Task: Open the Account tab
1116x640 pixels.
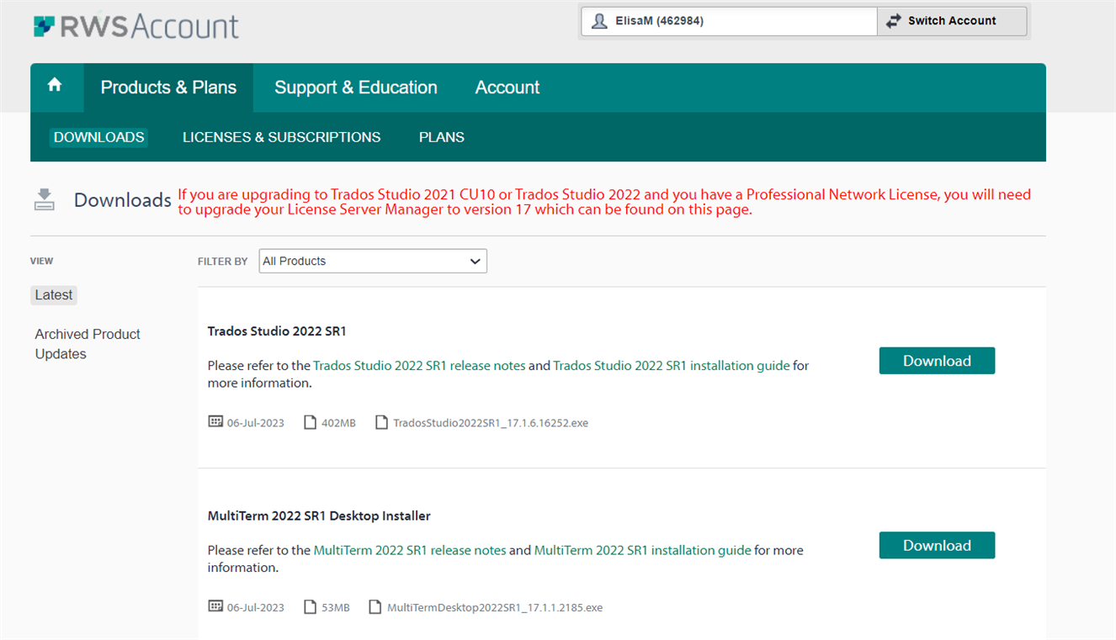Action: coord(508,87)
